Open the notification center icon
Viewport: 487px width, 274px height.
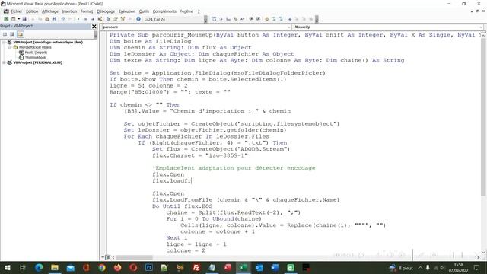pyautogui.click(x=476, y=267)
